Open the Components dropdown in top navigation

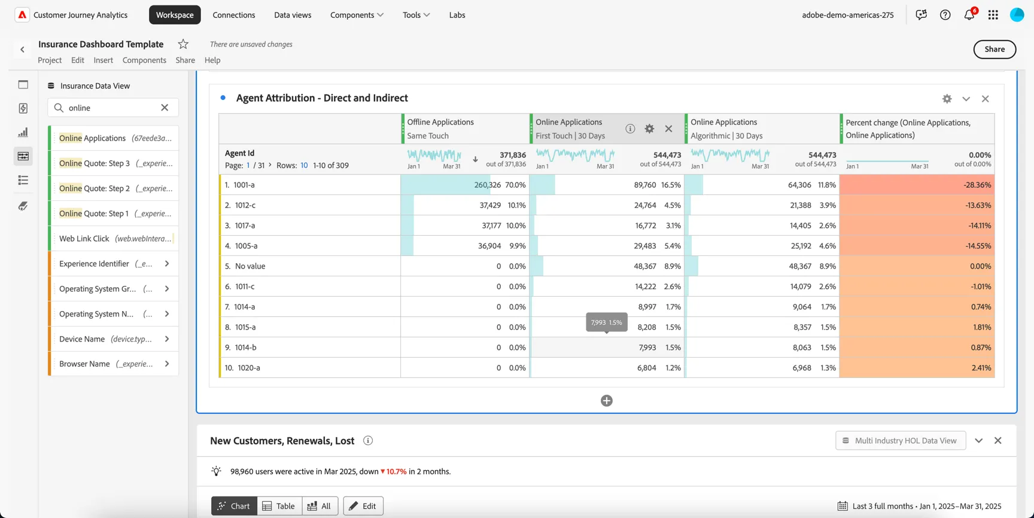click(x=357, y=15)
